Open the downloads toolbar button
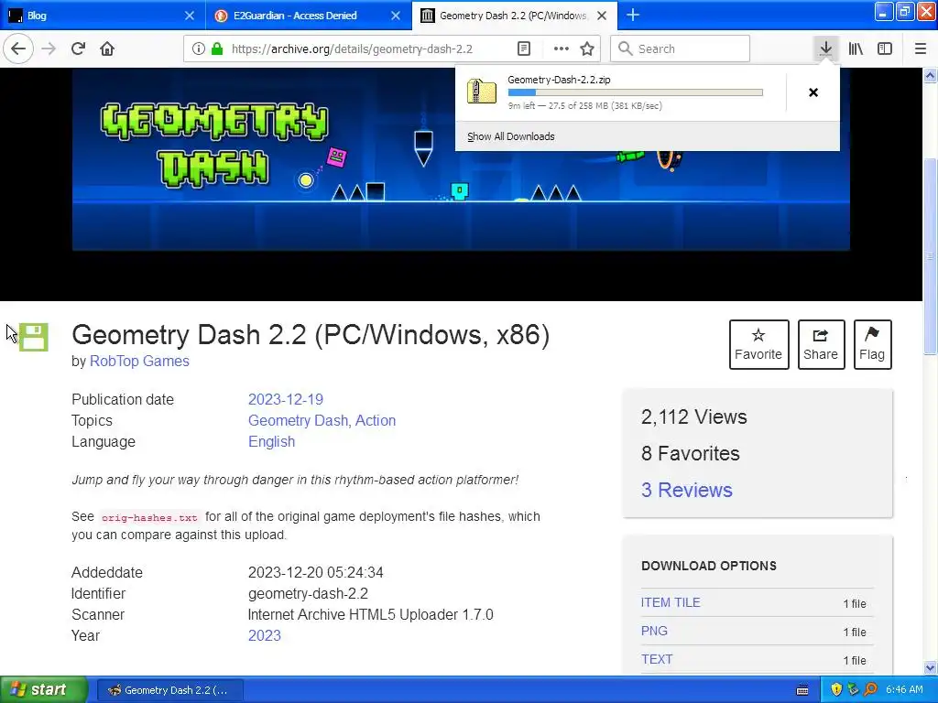 coord(825,49)
